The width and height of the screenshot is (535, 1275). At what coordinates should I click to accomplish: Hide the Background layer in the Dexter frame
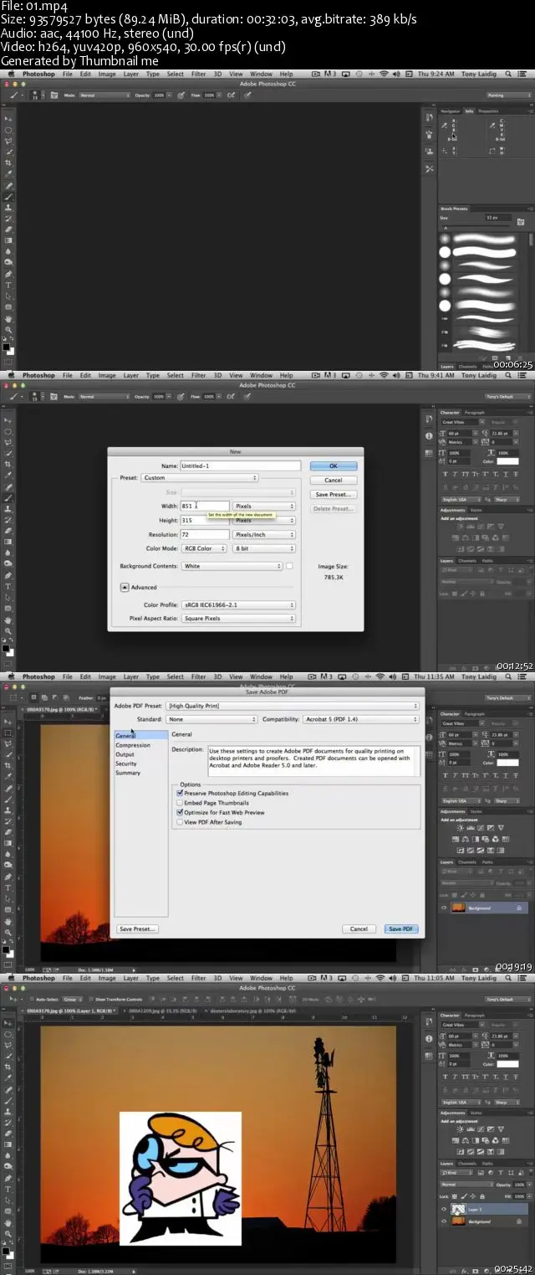(444, 1221)
